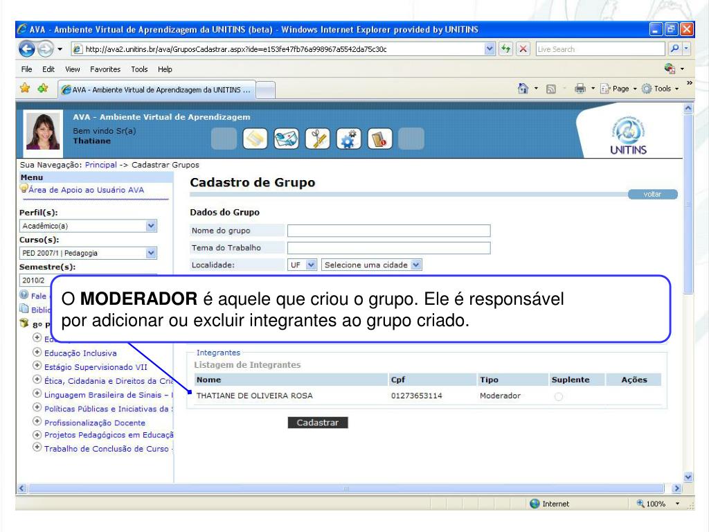The image size is (709, 532).
Task: Select the AVA browser tab
Action: coord(156,89)
